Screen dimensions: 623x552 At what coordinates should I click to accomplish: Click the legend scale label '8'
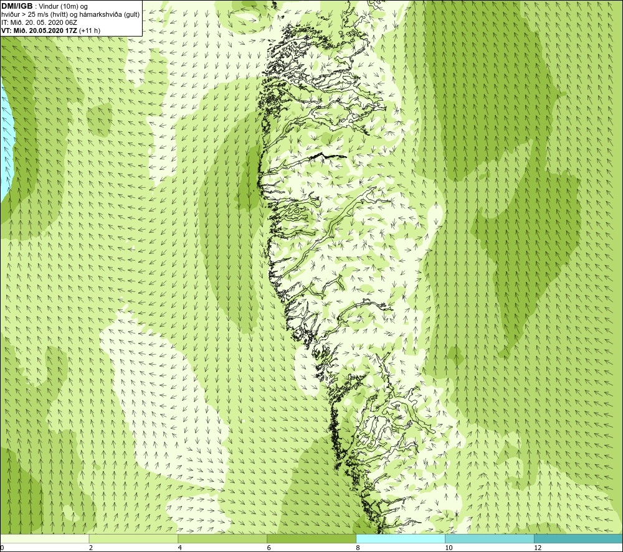coord(358,548)
